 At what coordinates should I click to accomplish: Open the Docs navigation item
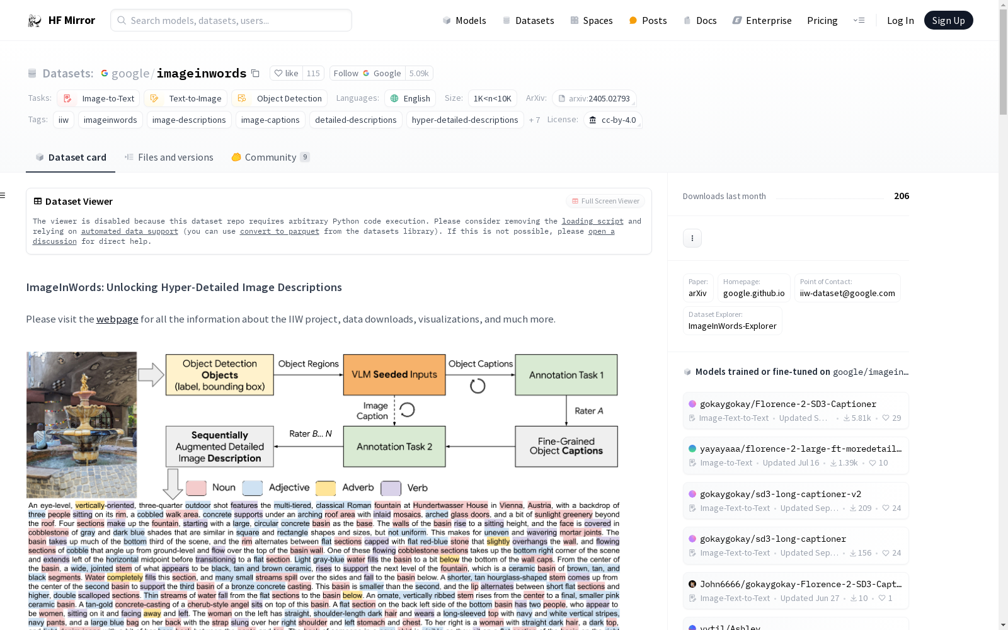pyautogui.click(x=700, y=20)
